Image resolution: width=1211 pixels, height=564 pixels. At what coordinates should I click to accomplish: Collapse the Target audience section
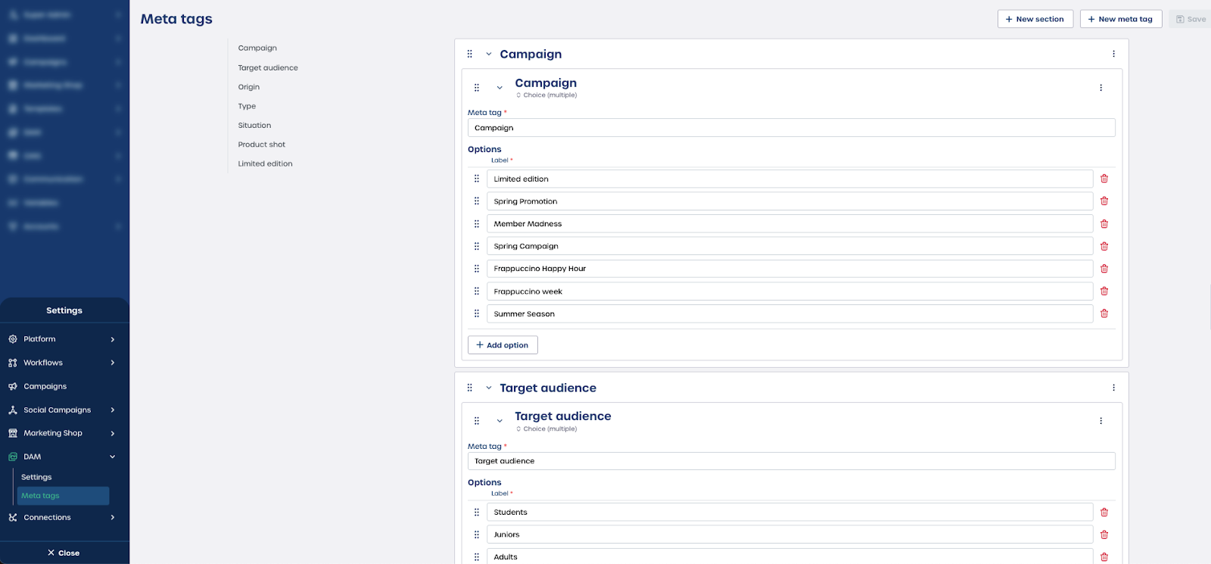tap(489, 388)
